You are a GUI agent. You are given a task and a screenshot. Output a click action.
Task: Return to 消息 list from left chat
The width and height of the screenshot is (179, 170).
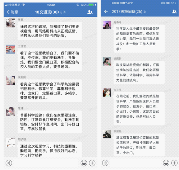click(x=13, y=12)
